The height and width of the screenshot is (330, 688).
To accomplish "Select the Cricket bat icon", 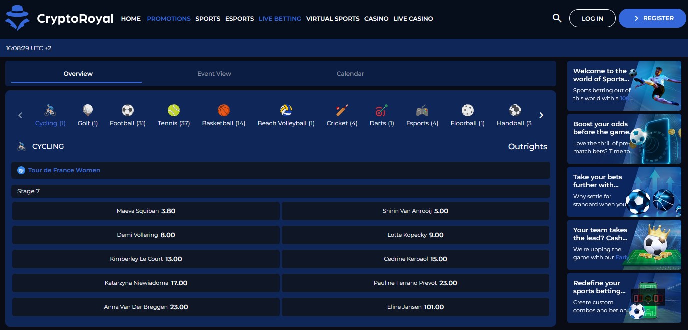I will click(x=342, y=110).
